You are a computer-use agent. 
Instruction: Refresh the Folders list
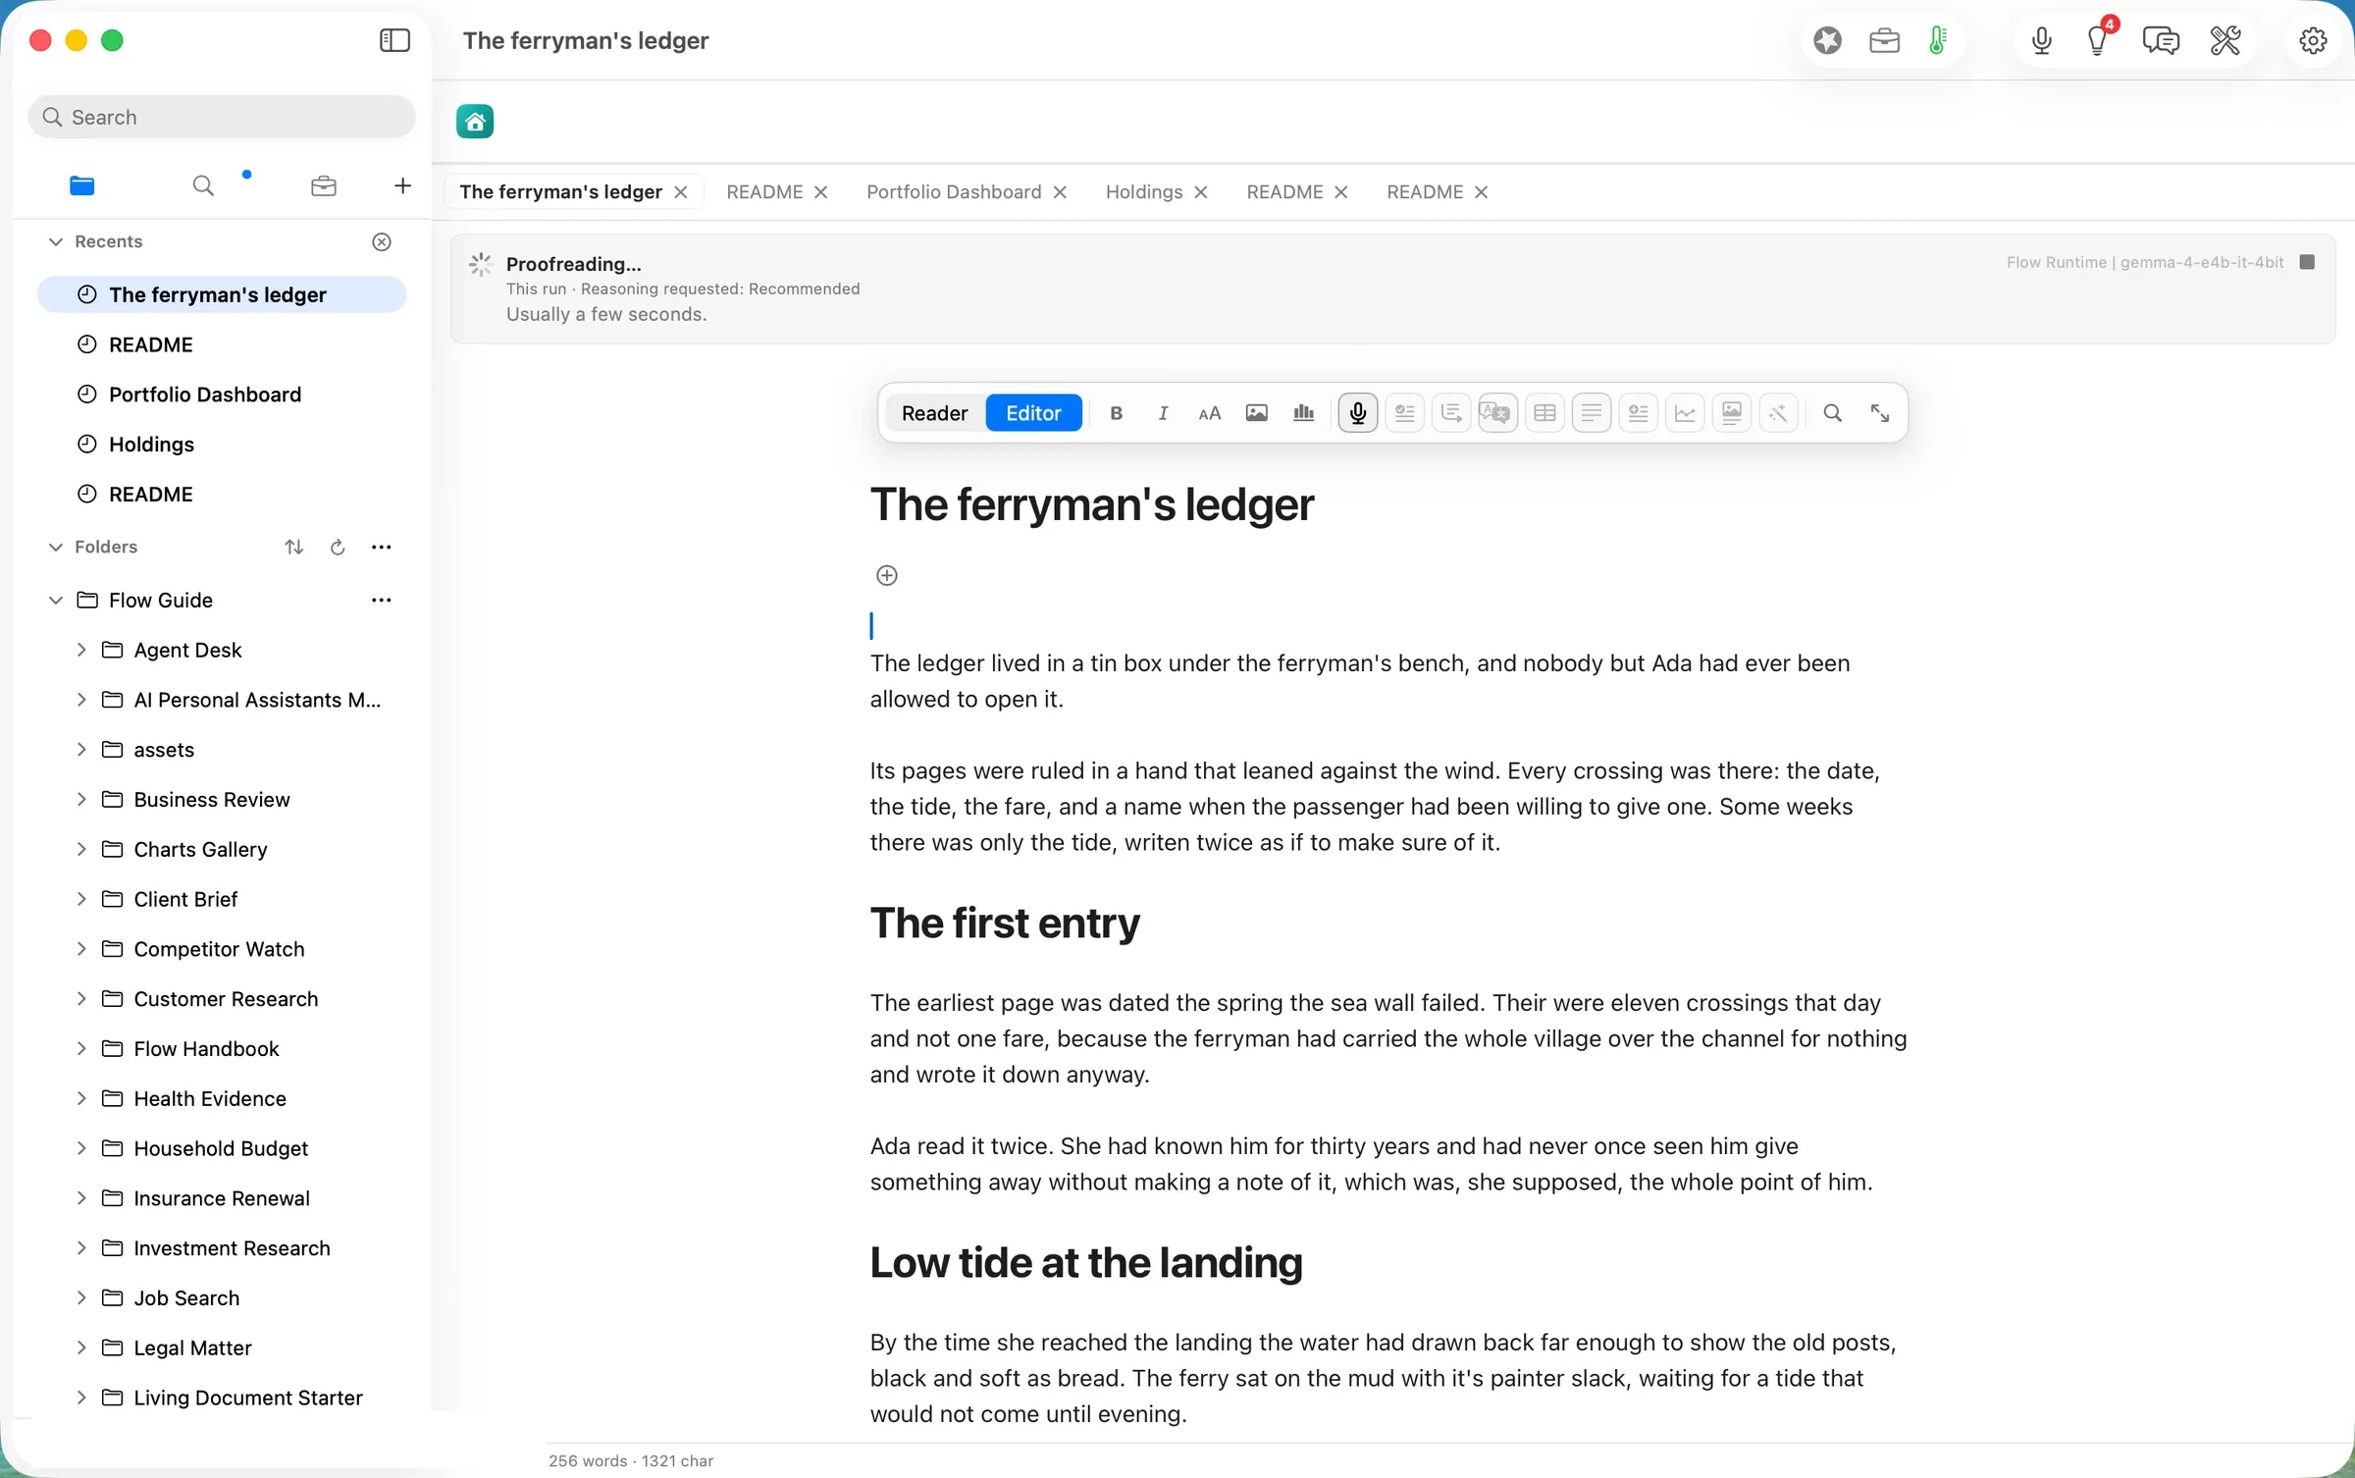click(338, 547)
